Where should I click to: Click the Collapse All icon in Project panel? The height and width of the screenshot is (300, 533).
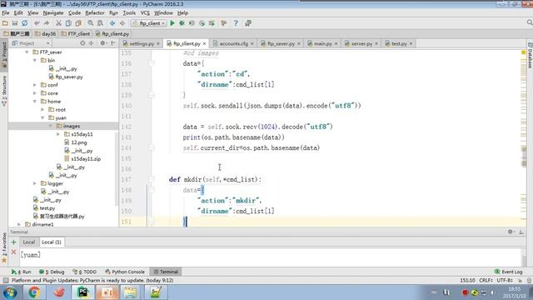pyautogui.click(x=91, y=43)
